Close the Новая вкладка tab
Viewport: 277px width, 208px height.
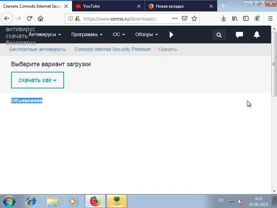pyautogui.click(x=211, y=6)
